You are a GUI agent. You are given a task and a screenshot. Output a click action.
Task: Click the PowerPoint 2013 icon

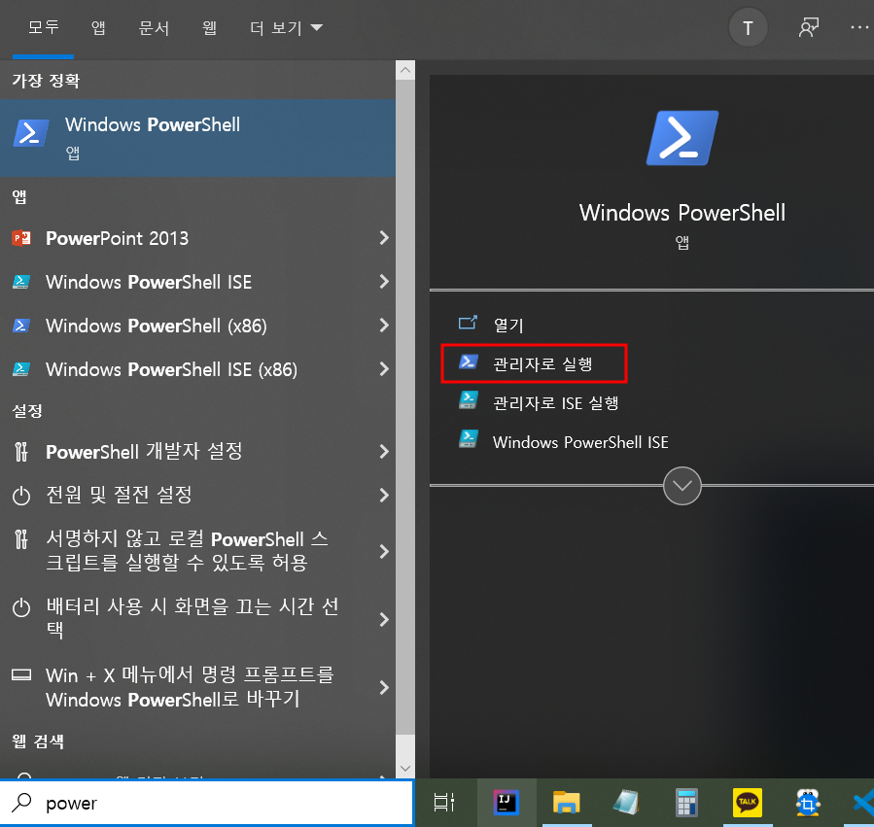21,238
